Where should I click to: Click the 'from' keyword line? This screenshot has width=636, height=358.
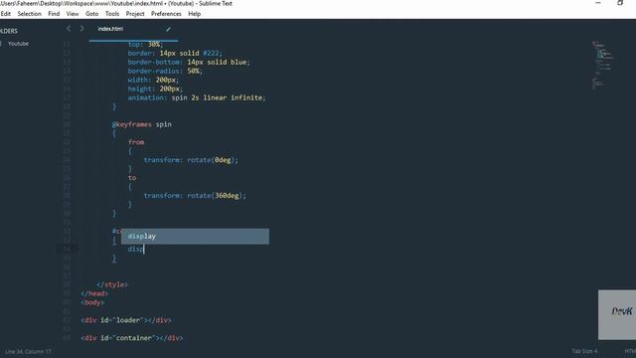point(136,142)
